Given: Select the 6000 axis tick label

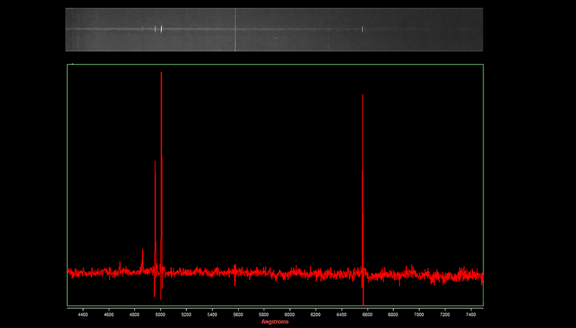Looking at the screenshot, I should (289, 314).
